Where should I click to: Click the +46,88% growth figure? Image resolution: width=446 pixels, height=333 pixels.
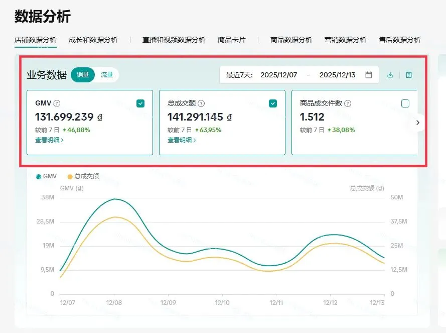click(77, 130)
